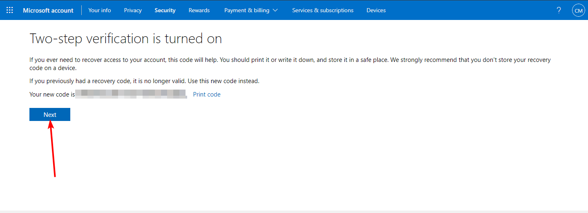Click the Next button

pos(50,114)
